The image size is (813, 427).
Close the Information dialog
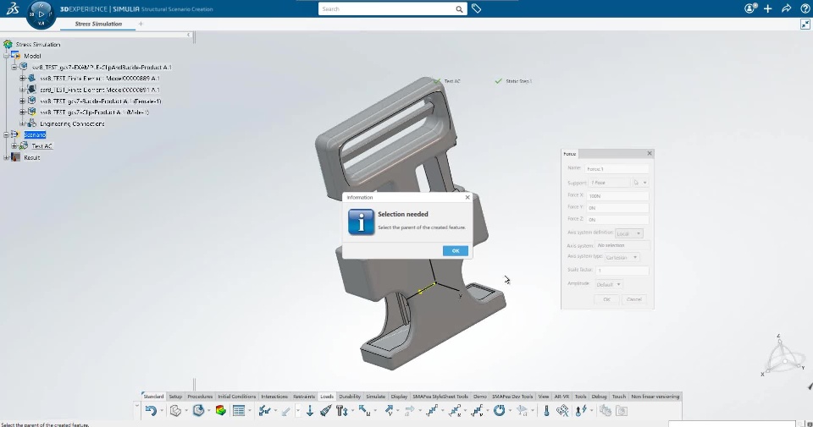pos(467,197)
